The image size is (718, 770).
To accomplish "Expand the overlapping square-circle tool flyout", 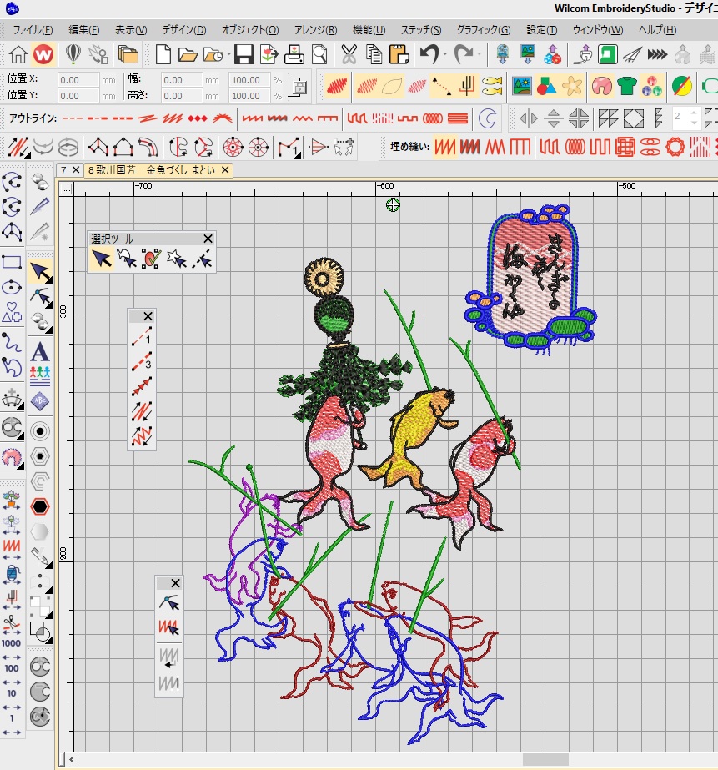I will (49, 639).
